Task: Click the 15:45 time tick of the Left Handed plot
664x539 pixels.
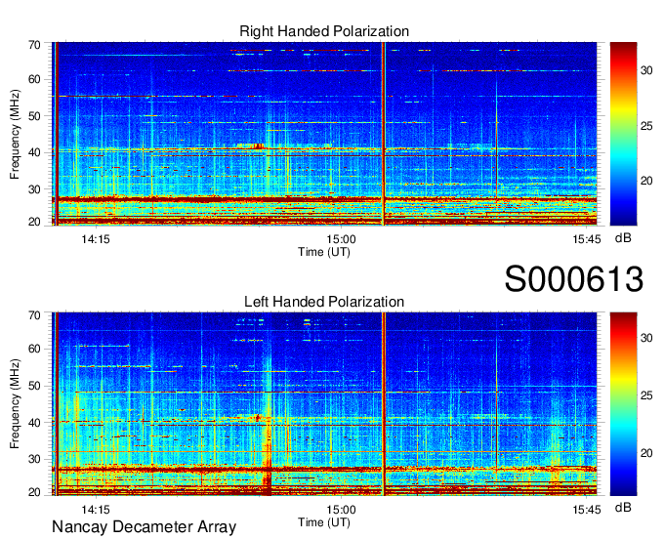Action: click(587, 510)
